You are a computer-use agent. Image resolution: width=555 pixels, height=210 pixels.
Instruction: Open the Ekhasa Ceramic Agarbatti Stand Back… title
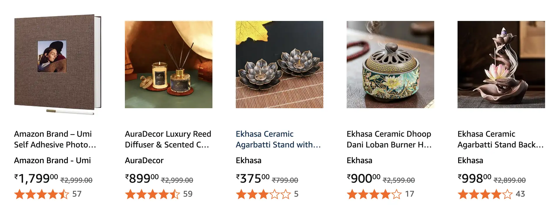pos(500,139)
